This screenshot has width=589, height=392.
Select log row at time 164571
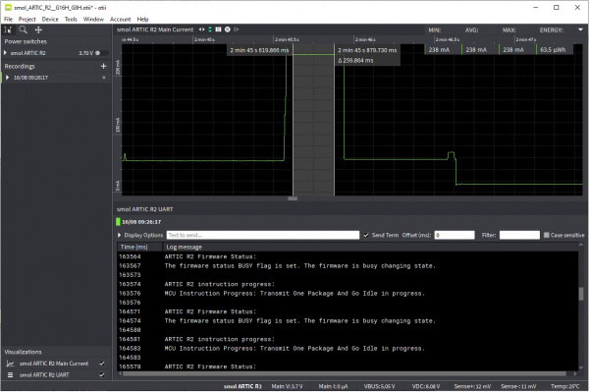point(348,311)
